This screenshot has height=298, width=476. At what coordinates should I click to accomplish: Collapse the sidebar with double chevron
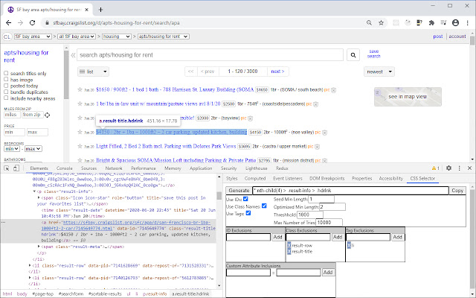73,55
